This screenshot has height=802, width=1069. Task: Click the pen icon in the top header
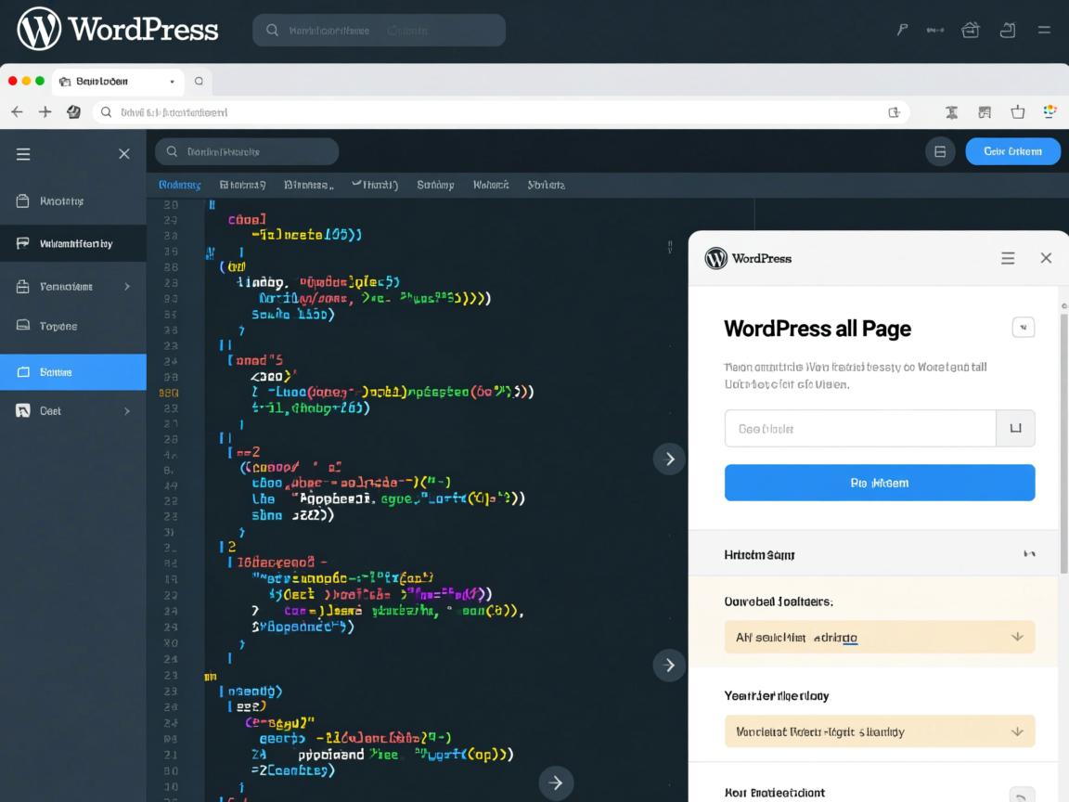[x=902, y=30]
